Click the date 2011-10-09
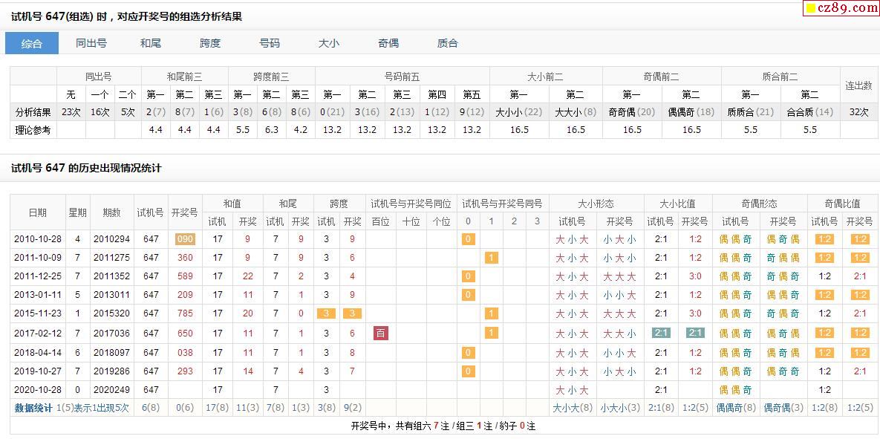880x439 pixels. pyautogui.click(x=38, y=258)
